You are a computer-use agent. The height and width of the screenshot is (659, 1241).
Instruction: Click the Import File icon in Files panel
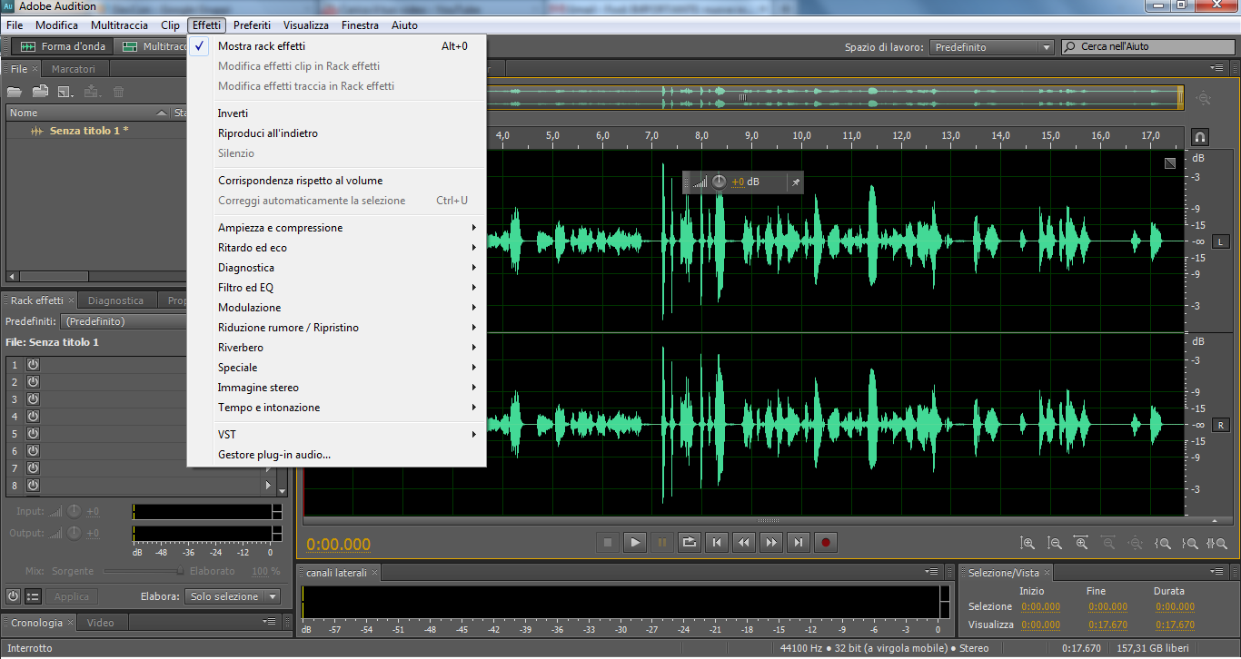click(40, 92)
